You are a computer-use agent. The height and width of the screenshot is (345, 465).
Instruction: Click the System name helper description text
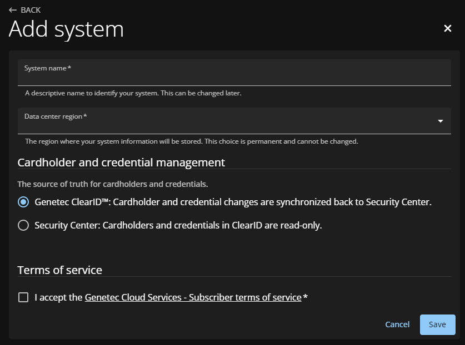pos(133,93)
